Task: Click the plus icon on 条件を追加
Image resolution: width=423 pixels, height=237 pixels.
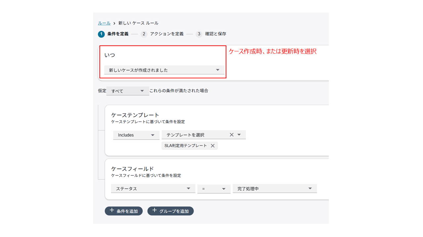Action: pyautogui.click(x=112, y=211)
